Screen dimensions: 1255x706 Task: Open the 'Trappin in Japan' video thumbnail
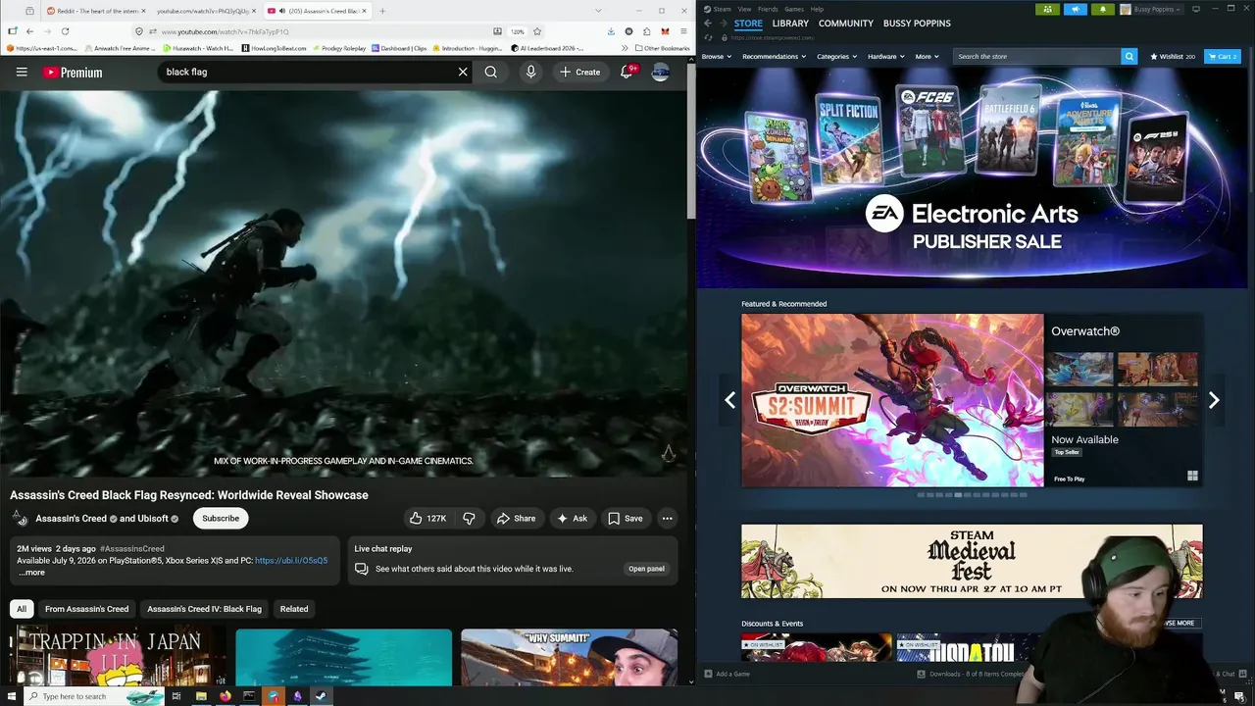pos(118,657)
